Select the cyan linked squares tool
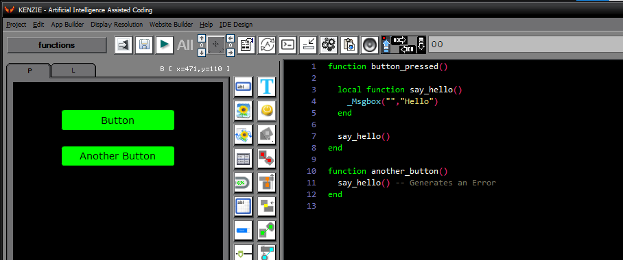This screenshot has height=260, width=623. [267, 252]
